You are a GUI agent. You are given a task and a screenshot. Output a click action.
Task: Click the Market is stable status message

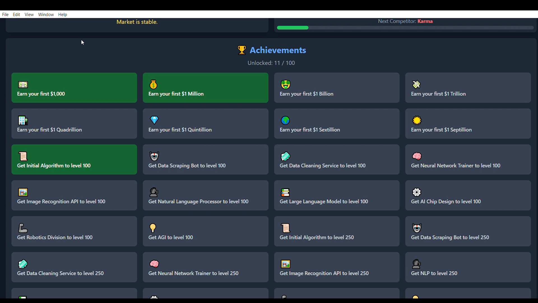point(137,22)
